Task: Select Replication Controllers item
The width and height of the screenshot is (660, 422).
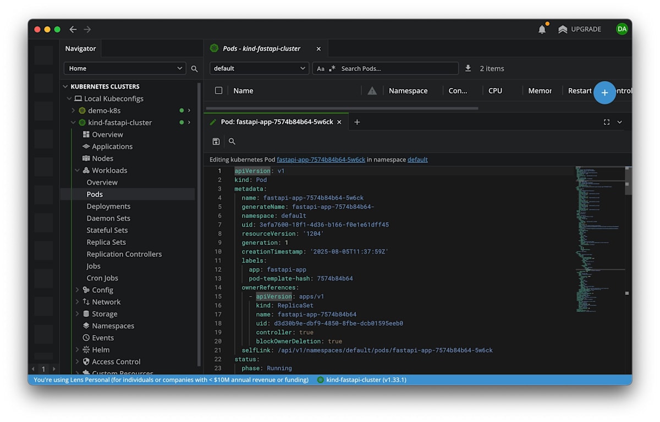Action: pos(124,254)
